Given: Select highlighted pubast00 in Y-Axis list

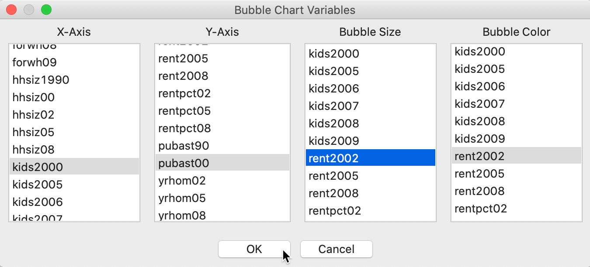Looking at the screenshot, I should [x=222, y=163].
